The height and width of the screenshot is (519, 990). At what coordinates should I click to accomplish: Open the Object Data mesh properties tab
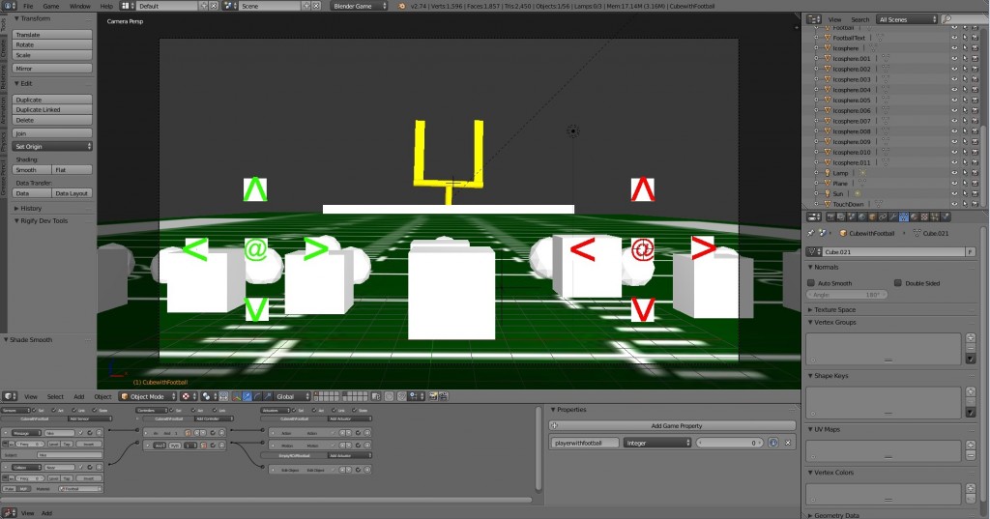pyautogui.click(x=904, y=216)
